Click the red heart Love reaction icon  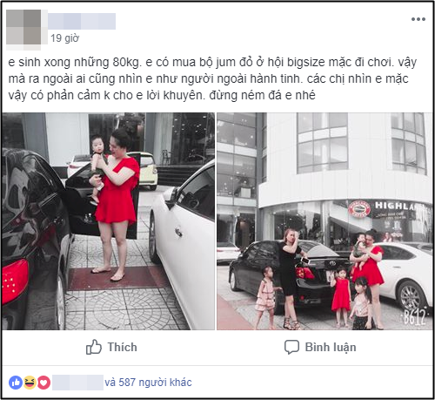coord(43,383)
